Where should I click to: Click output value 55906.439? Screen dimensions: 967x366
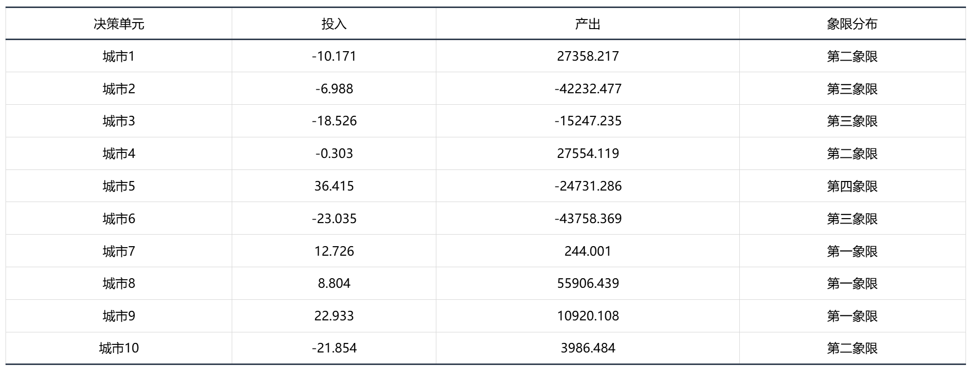pyautogui.click(x=588, y=283)
